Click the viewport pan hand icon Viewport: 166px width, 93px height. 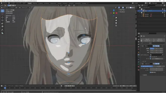[116, 20]
